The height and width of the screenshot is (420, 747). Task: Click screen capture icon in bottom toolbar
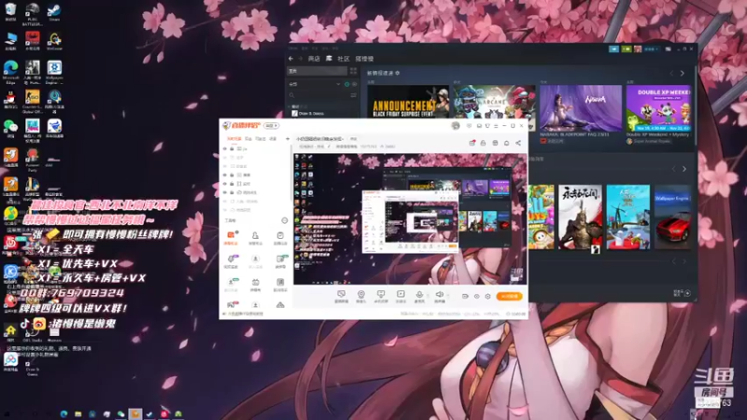coord(341,294)
